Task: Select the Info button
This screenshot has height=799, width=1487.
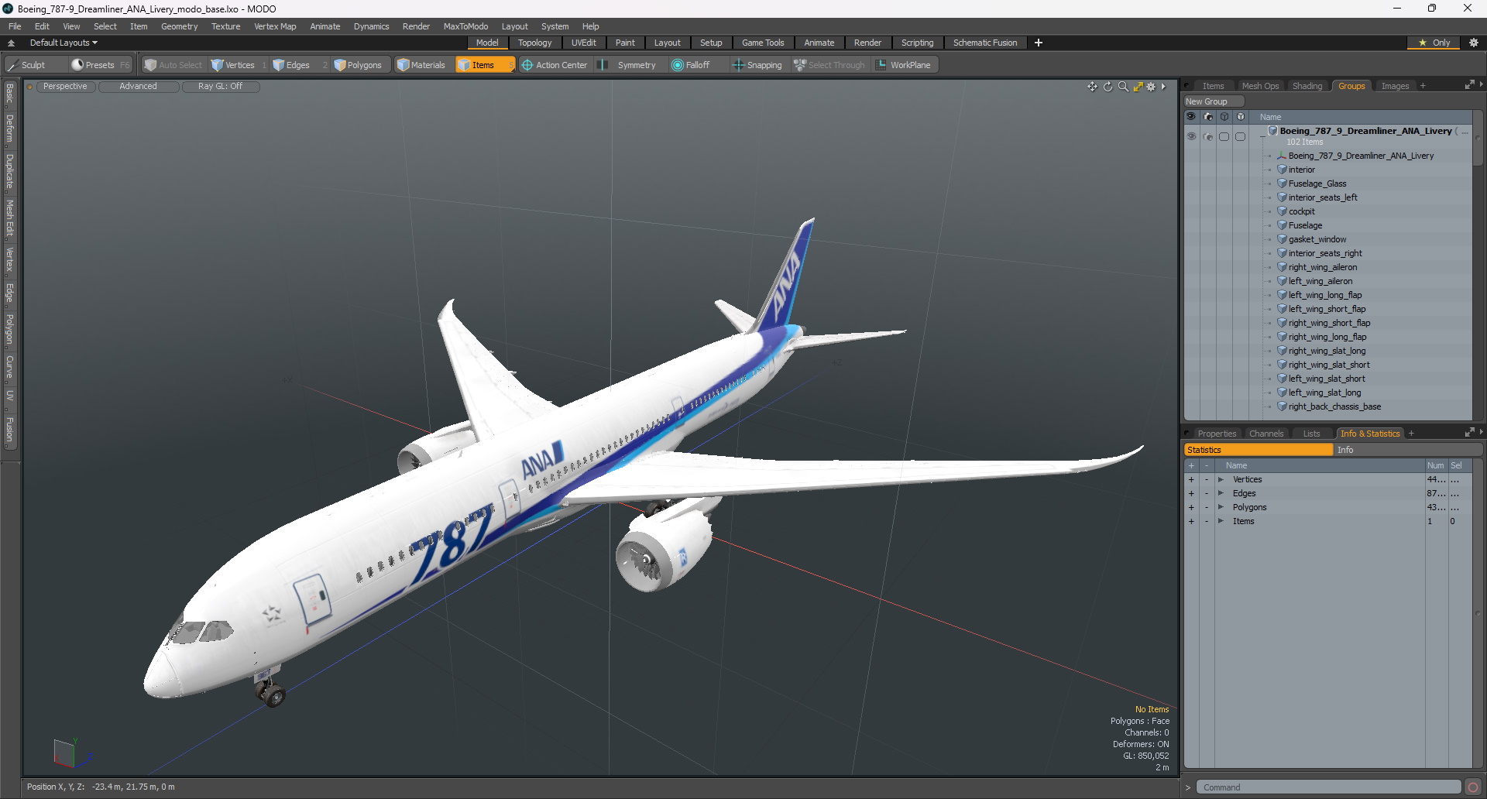Action: (x=1407, y=450)
